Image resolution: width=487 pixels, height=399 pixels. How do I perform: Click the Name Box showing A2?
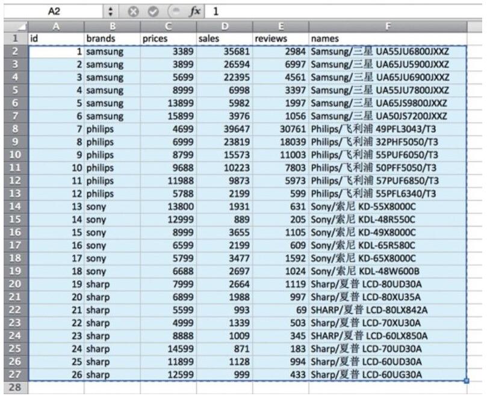54,12
